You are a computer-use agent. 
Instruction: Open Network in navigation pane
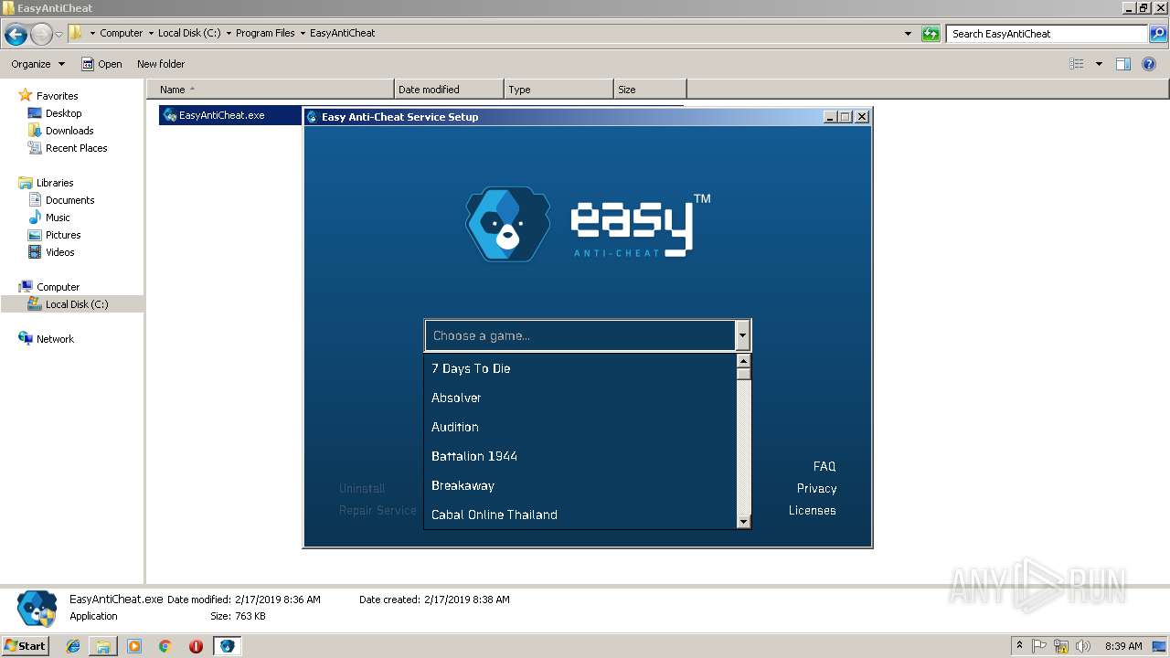(x=55, y=339)
